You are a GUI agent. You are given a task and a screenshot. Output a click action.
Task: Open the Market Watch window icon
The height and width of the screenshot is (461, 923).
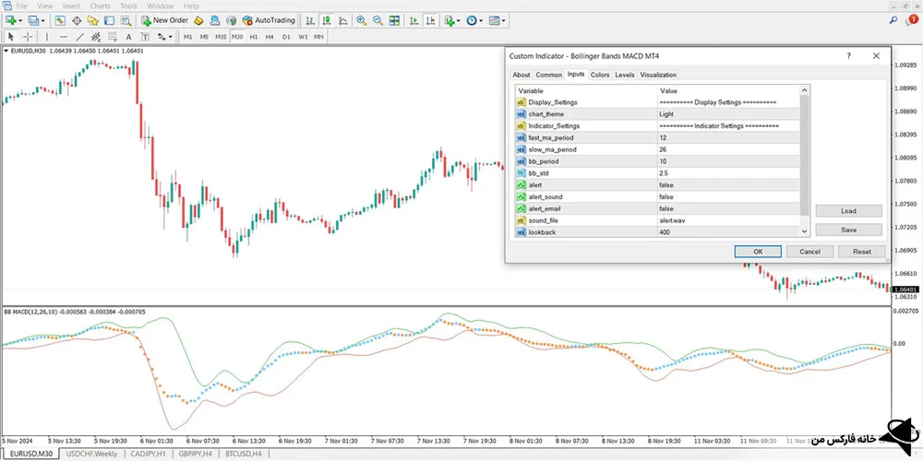coord(60,20)
